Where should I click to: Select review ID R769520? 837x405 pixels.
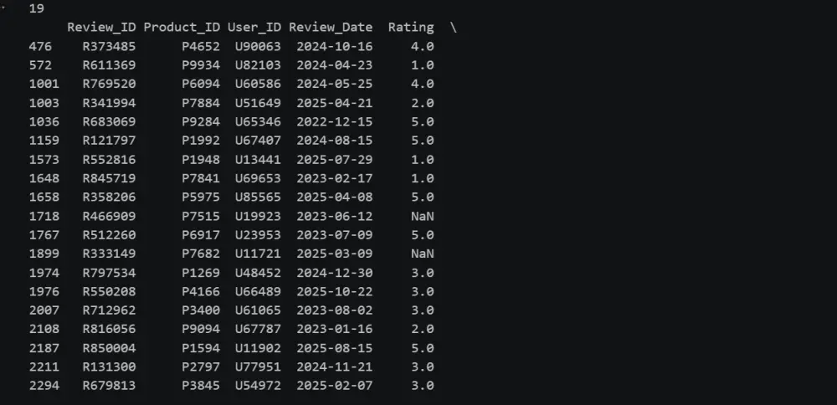click(109, 84)
